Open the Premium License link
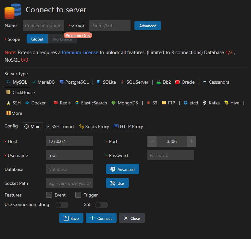Screen dimensions: 251x239 click(80, 53)
